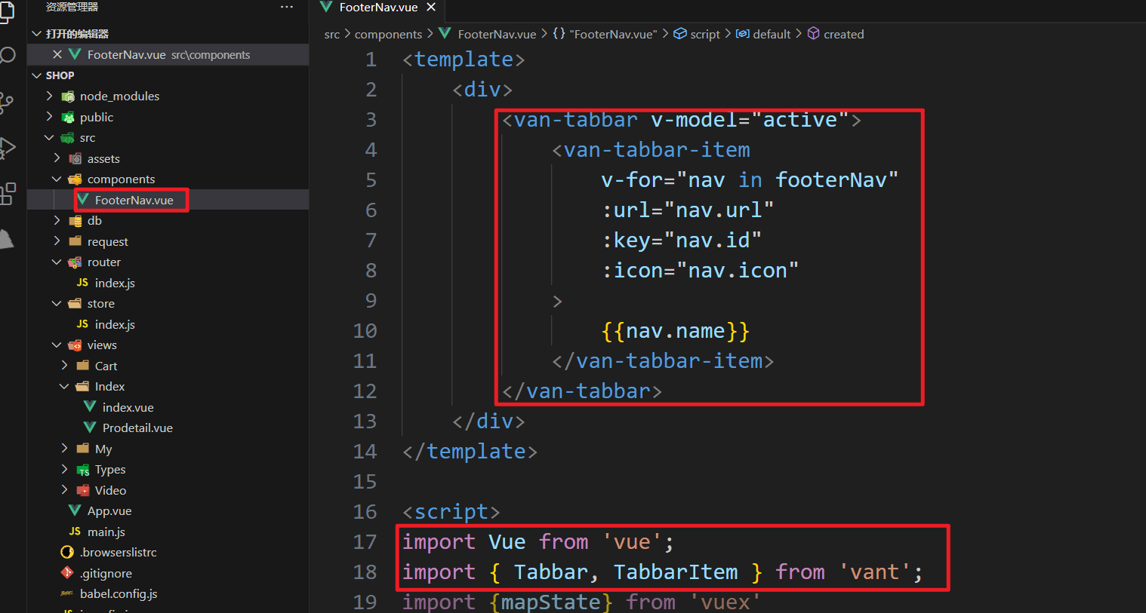Click the git icon beside .gitignore

click(x=67, y=573)
